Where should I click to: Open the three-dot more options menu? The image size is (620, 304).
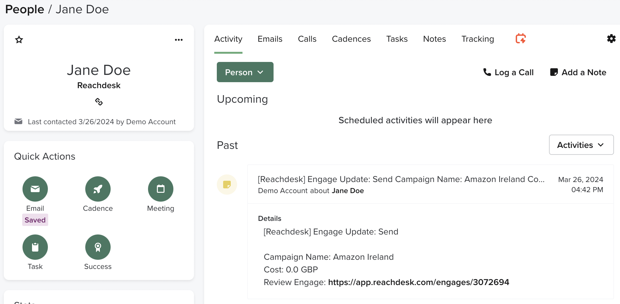point(179,40)
